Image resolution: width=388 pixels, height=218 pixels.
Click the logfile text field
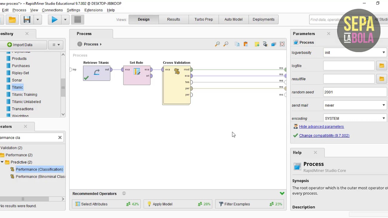point(349,66)
